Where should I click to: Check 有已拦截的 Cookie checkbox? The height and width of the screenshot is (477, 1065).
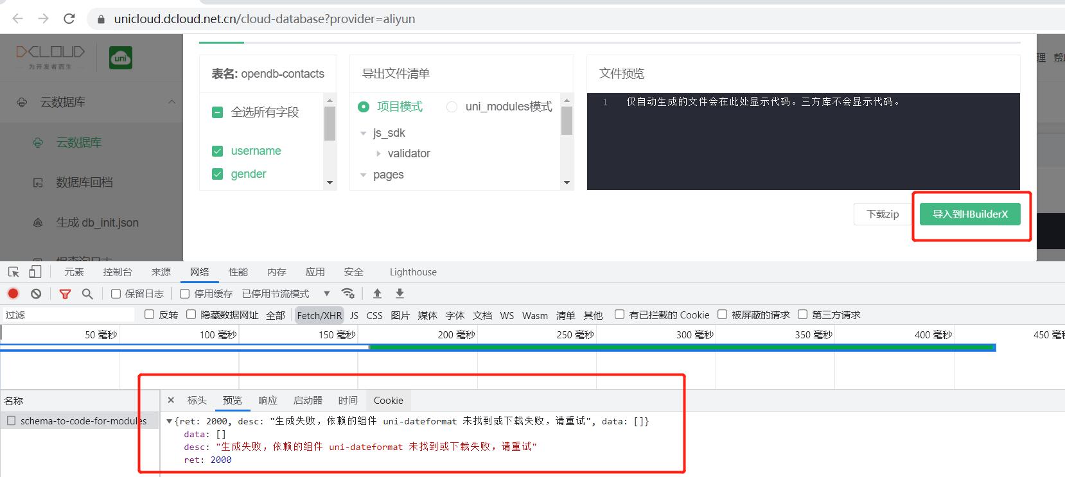click(x=619, y=314)
